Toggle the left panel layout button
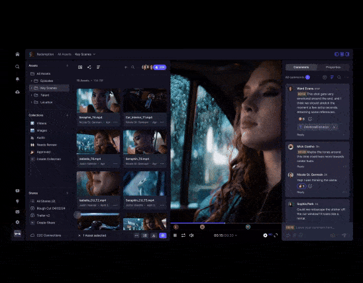The image size is (363, 283). 337,54
